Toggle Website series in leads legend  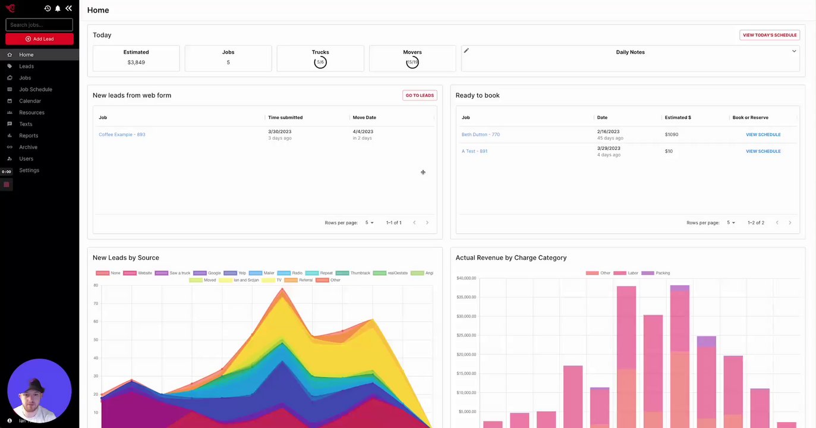(x=138, y=273)
